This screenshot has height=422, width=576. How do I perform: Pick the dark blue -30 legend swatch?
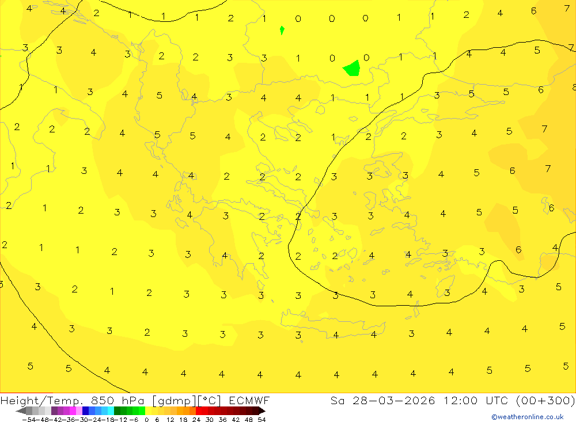coord(85,410)
